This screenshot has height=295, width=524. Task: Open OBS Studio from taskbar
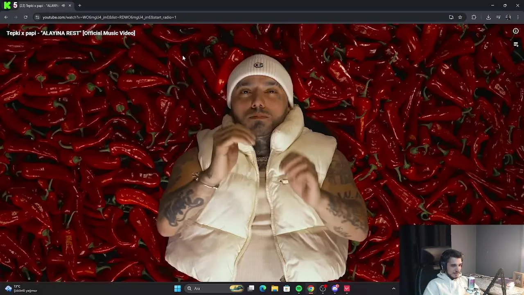click(x=323, y=288)
